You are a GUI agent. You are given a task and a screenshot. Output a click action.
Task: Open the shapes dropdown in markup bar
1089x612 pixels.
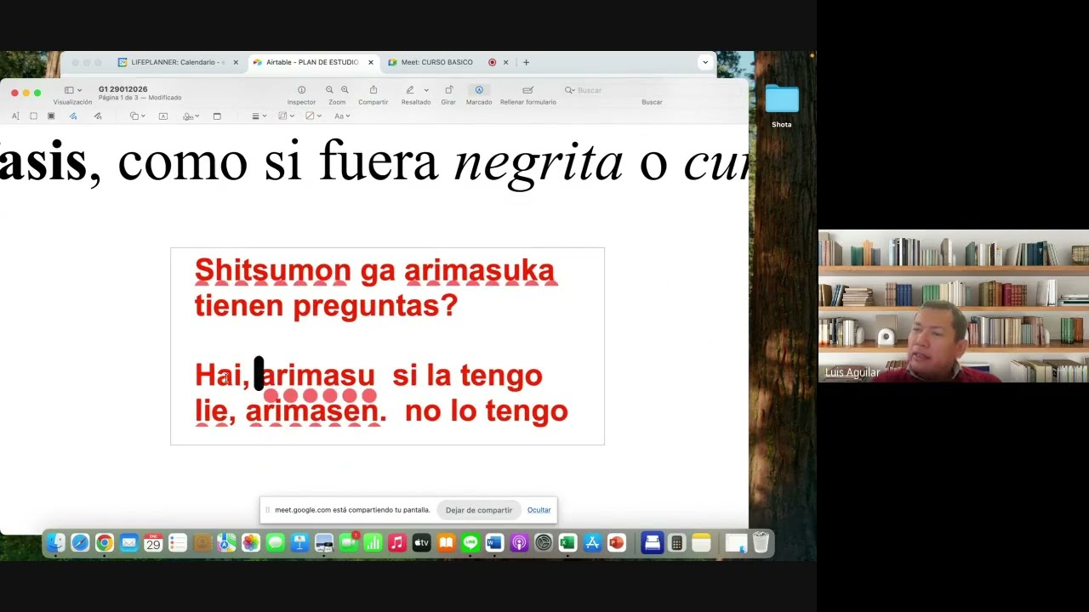137,116
